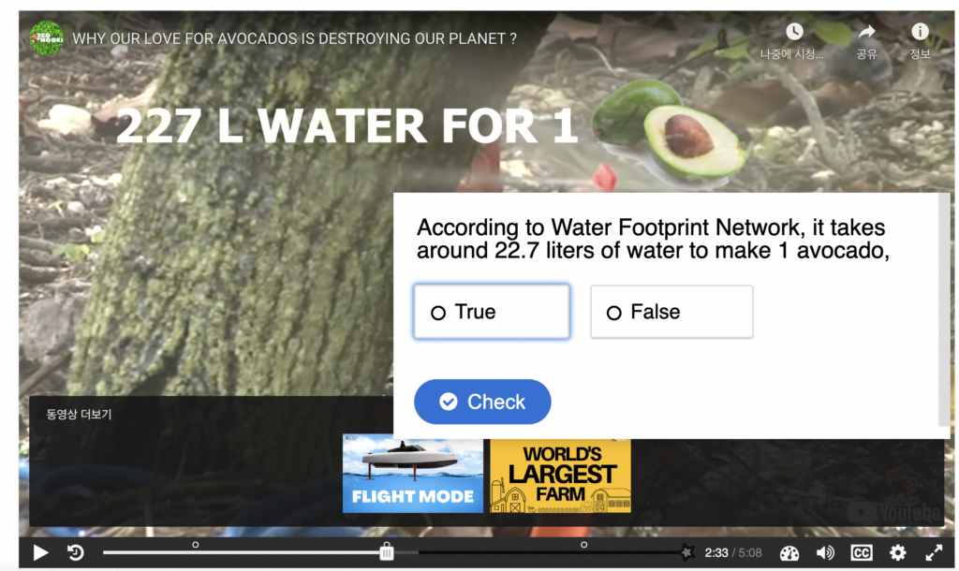Click the channel avatar next to the title
The image size is (959, 571).
pos(47,38)
